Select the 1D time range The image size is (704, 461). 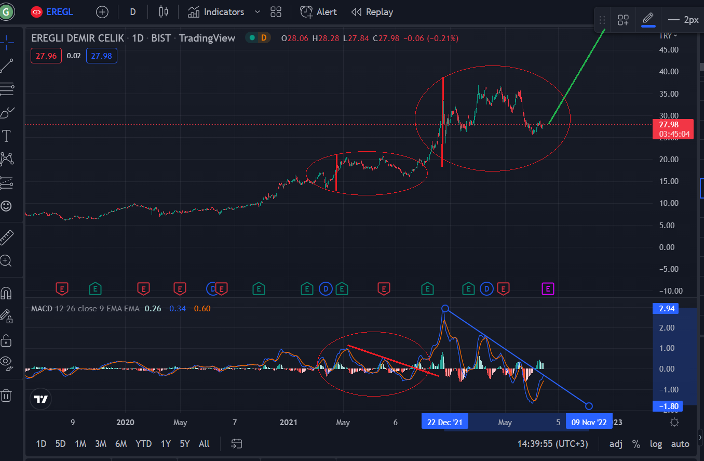(41, 444)
